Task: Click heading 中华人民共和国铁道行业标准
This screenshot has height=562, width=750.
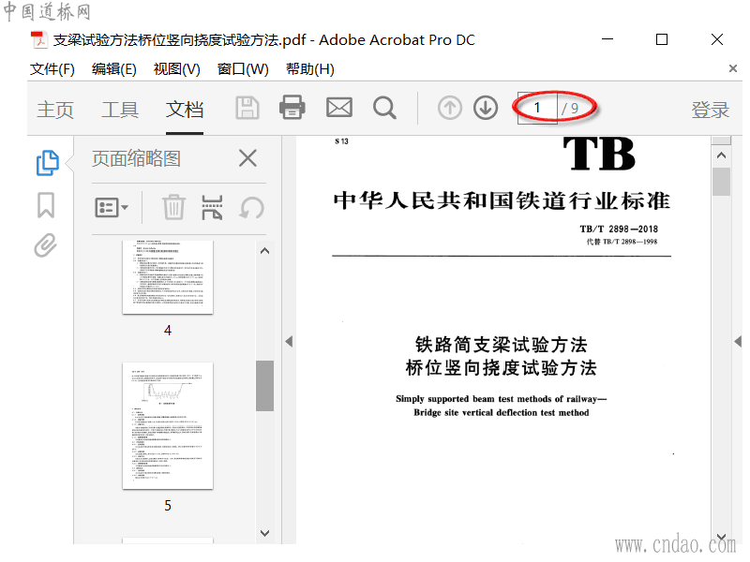Action: [502, 200]
